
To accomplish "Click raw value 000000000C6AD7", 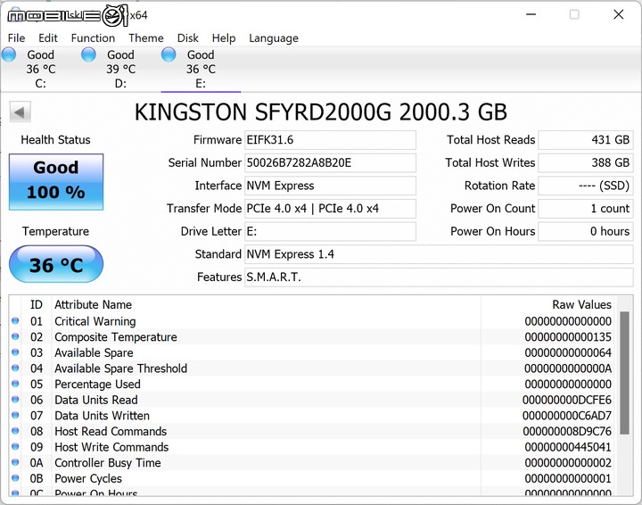I will pos(567,416).
